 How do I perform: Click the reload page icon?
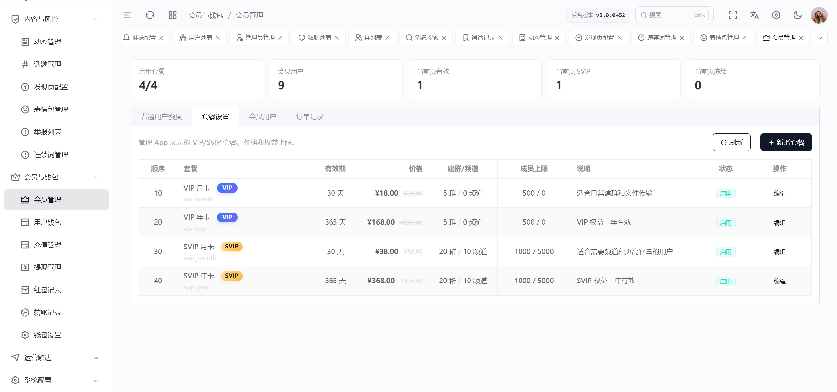point(150,15)
